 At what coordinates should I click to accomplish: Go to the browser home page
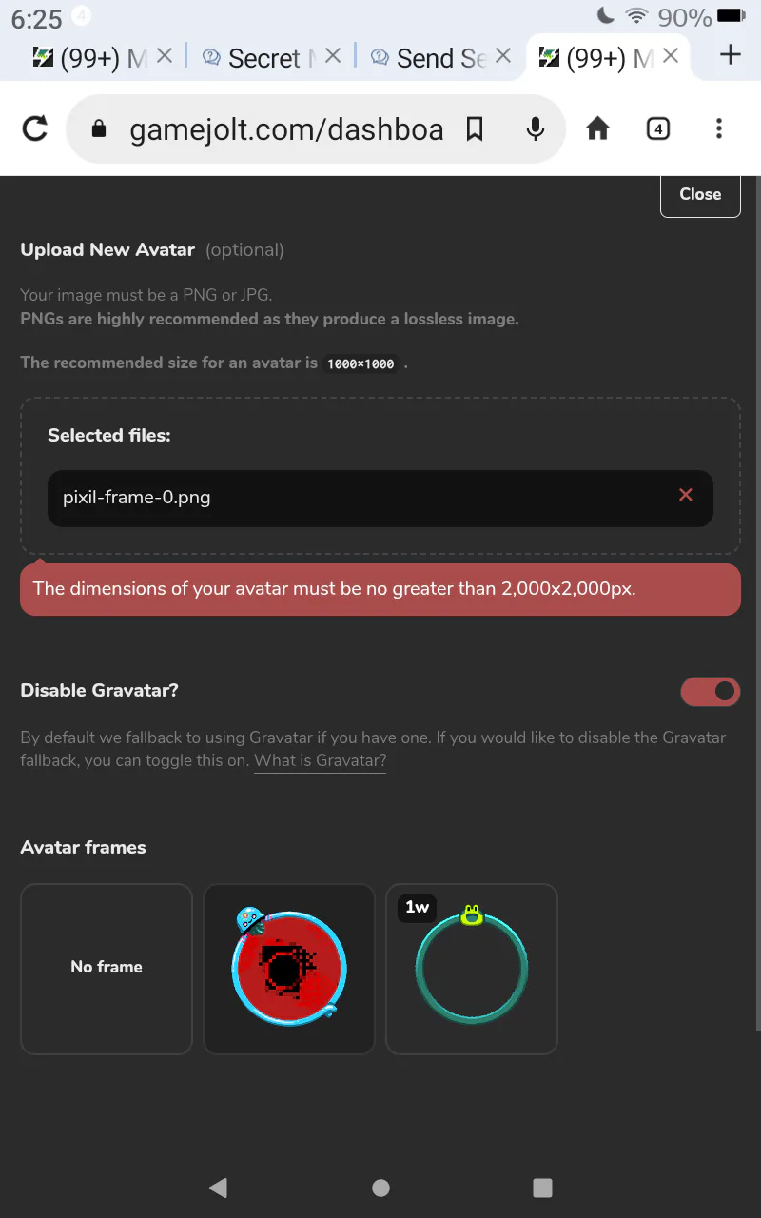point(597,128)
